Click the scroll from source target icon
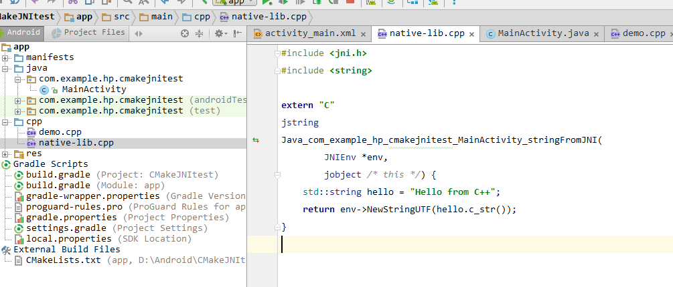Image resolution: width=673 pixels, height=287 pixels. pos(185,34)
